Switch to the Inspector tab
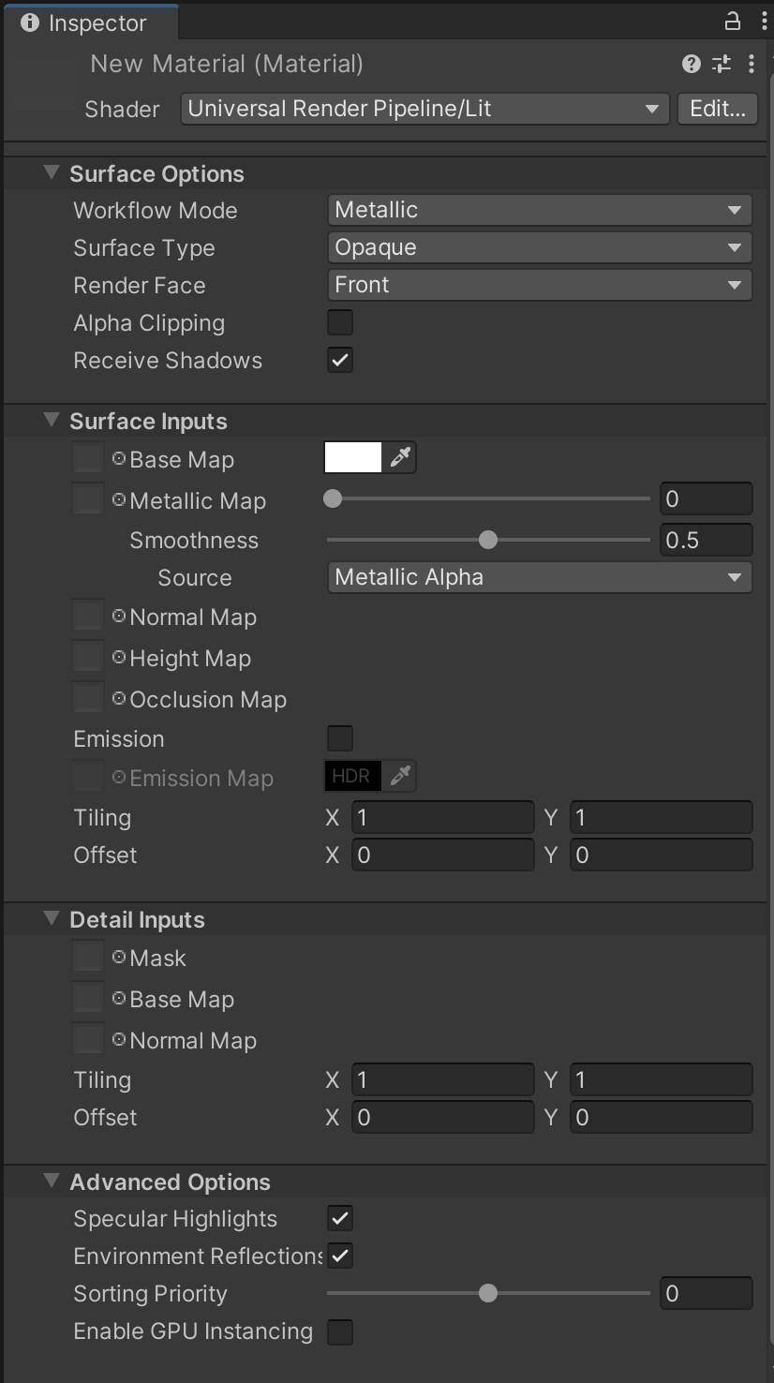 point(91,22)
